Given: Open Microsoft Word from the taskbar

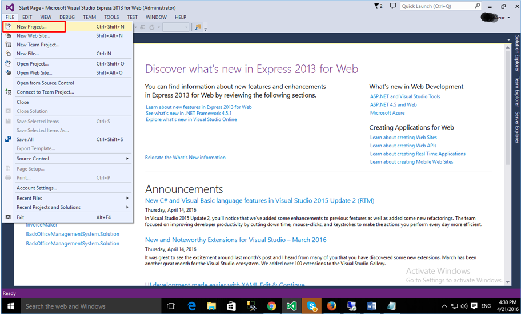Looking at the screenshot, I should pyautogui.click(x=371, y=306).
